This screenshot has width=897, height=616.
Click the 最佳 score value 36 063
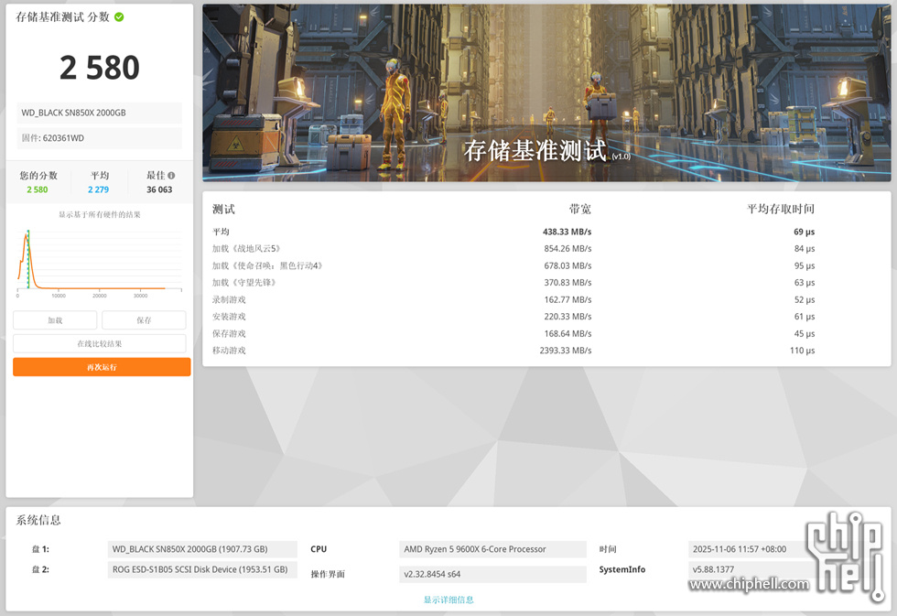click(x=159, y=189)
